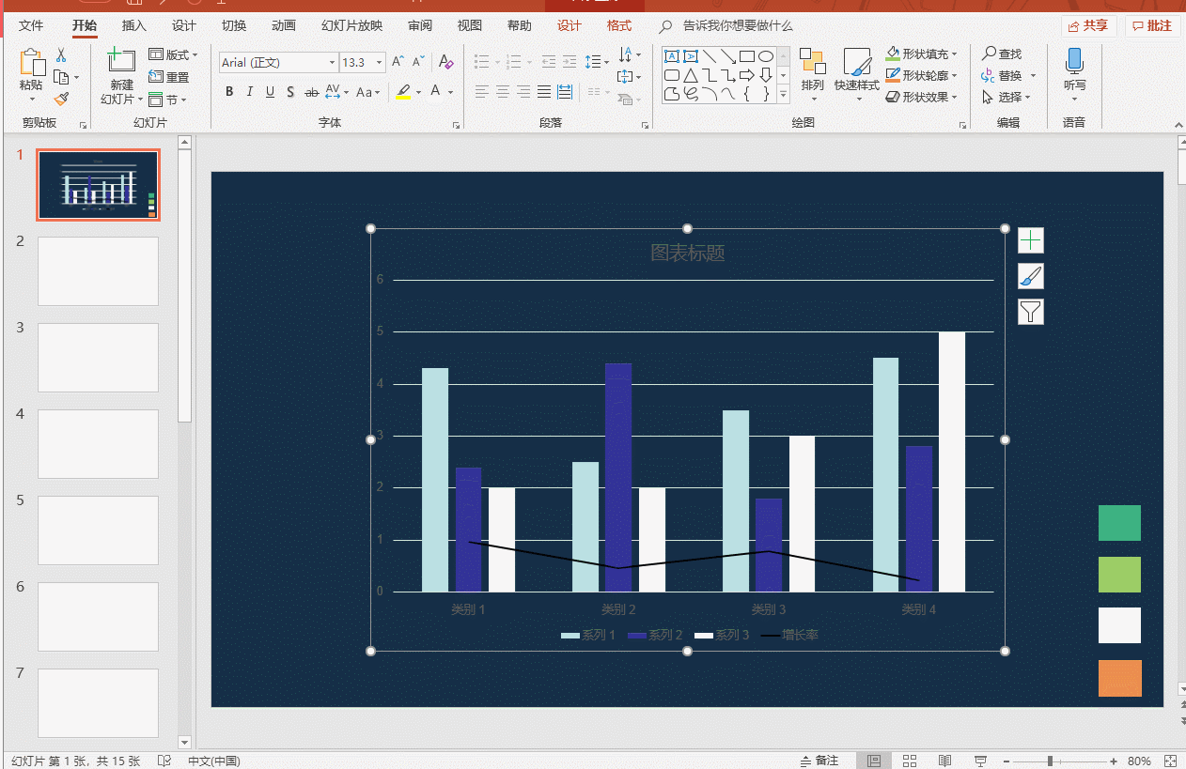This screenshot has height=769, width=1186.
Task: Expand the font name combo box
Action: [x=332, y=63]
